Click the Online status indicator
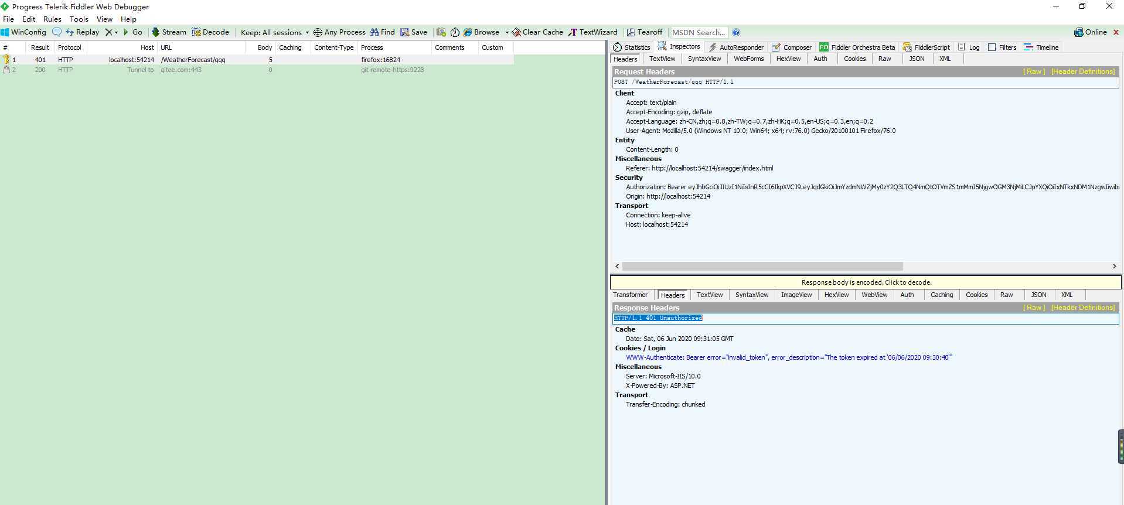1124x505 pixels. pos(1091,32)
